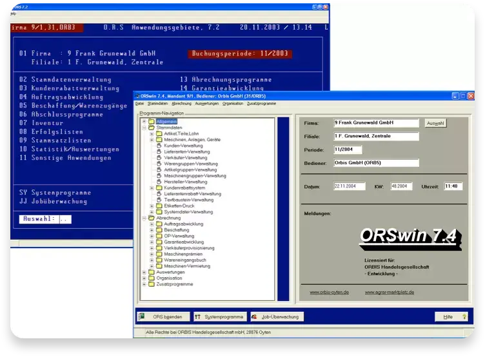
Task: Select '13 Abrechnungsprogramme' in ORS 7.2 window
Action: (x=226, y=79)
